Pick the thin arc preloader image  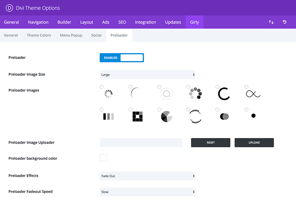(136, 93)
